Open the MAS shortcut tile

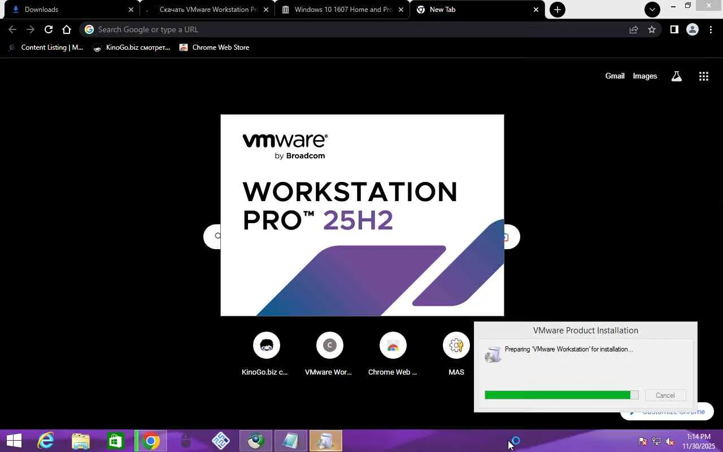(x=456, y=354)
